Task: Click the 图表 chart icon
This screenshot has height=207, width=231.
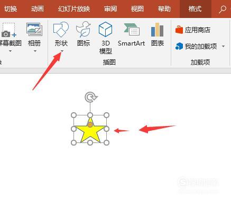Action: coord(158,30)
